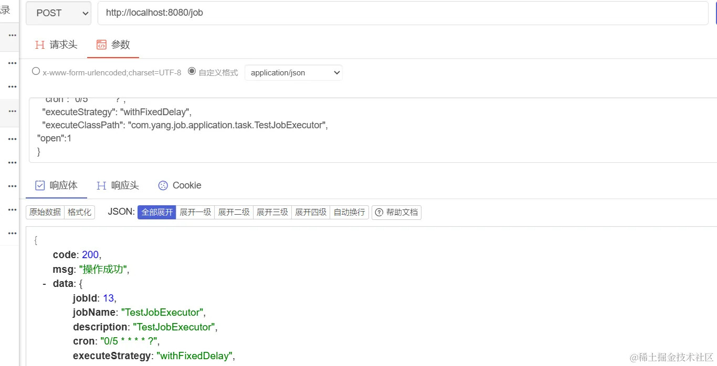Open the POST method dropdown
This screenshot has height=366, width=717.
[x=58, y=13]
